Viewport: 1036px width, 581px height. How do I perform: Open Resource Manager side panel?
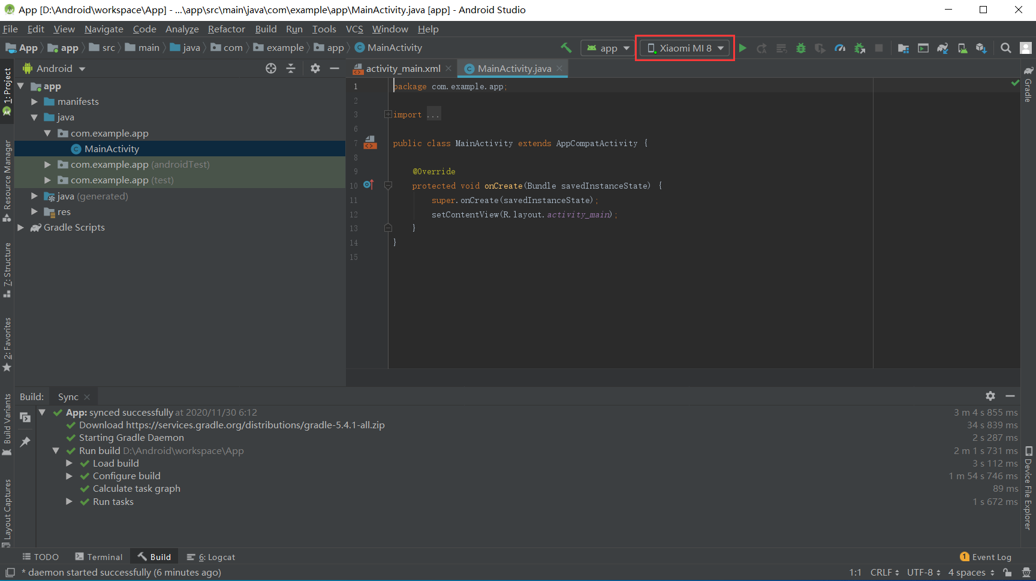click(x=7, y=181)
